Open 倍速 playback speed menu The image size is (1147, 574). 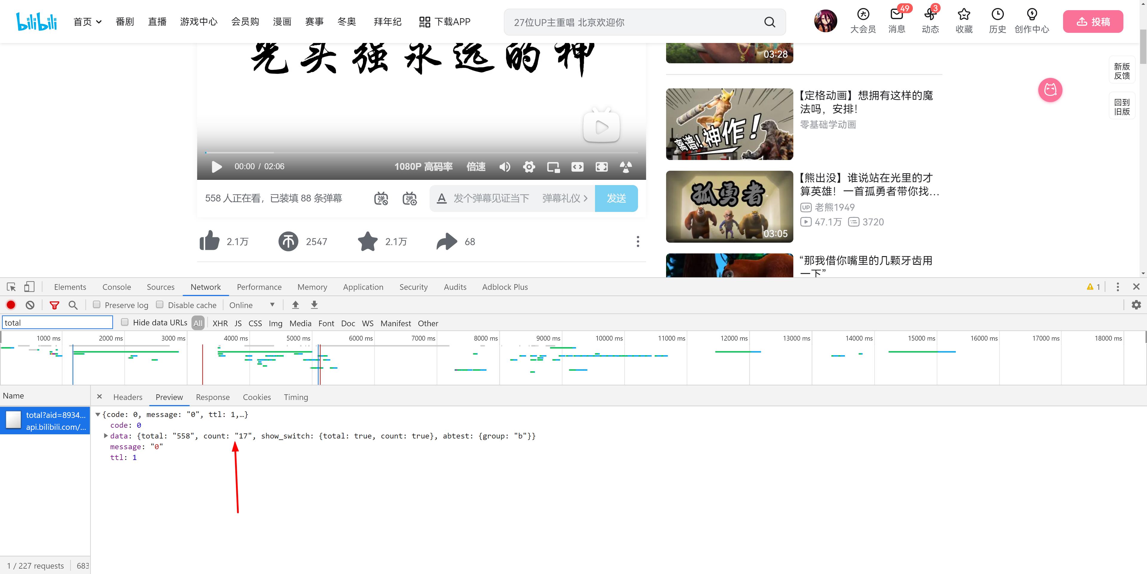[x=476, y=167]
